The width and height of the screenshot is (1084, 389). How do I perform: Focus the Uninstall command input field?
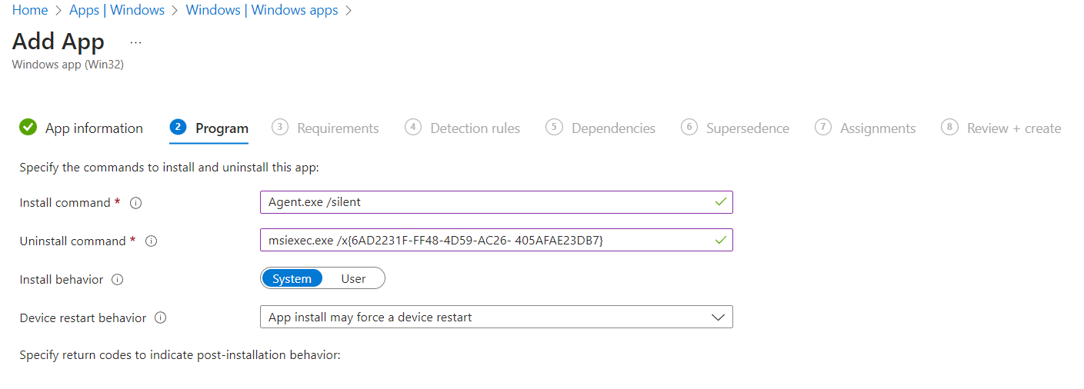(x=488, y=241)
